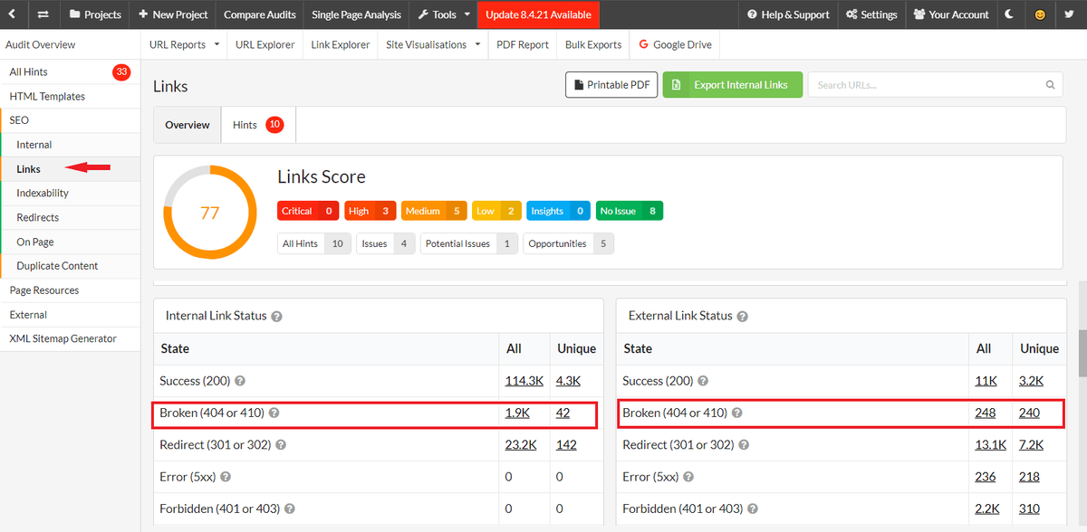Select the Overview tab
This screenshot has height=532, width=1087.
click(x=188, y=124)
